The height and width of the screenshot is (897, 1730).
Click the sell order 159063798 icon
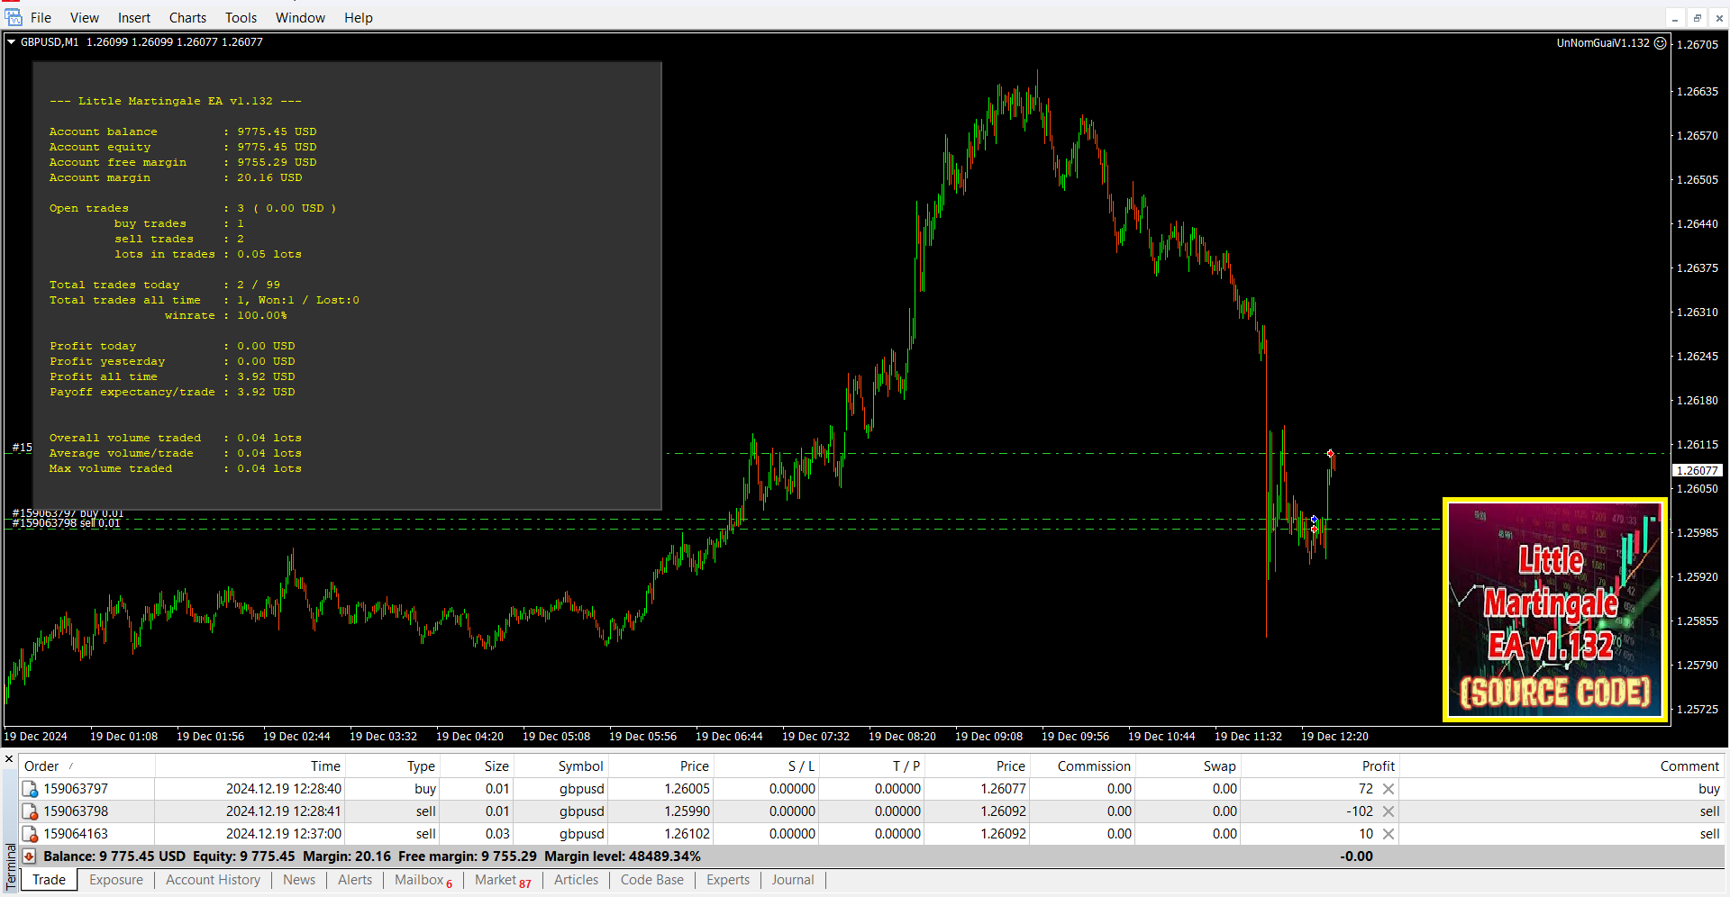coord(30,811)
